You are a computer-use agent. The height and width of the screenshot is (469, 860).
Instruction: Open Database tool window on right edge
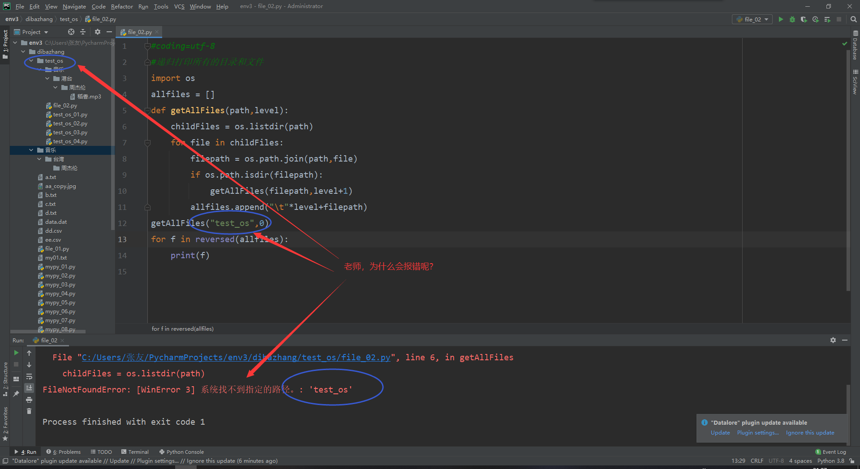click(x=855, y=45)
